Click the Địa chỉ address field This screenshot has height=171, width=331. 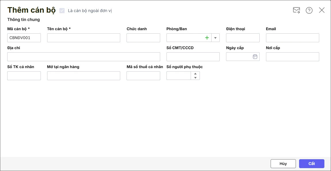click(83, 57)
